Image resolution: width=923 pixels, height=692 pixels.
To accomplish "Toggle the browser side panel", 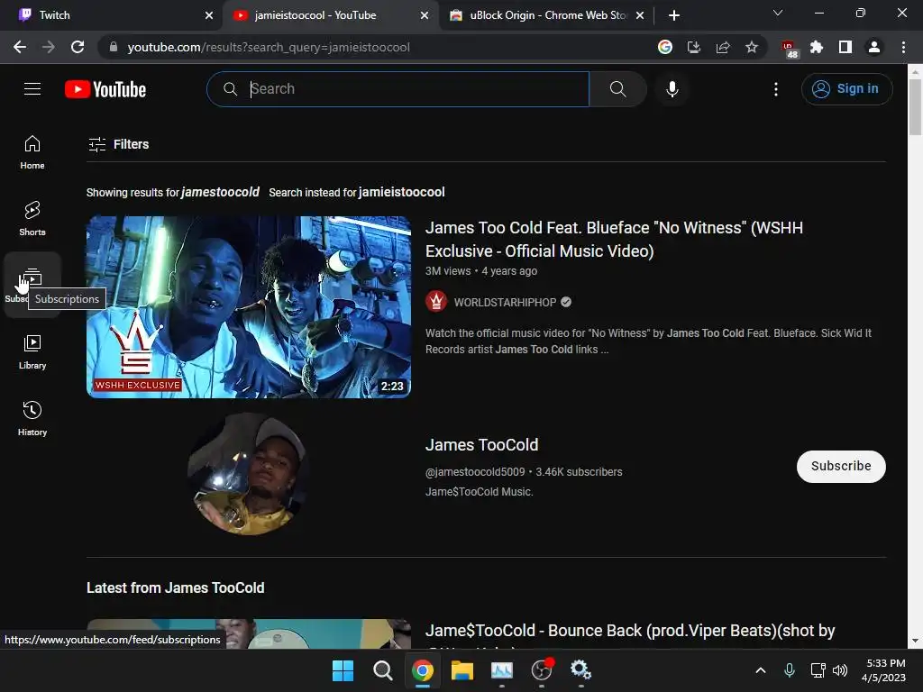I will (x=845, y=47).
